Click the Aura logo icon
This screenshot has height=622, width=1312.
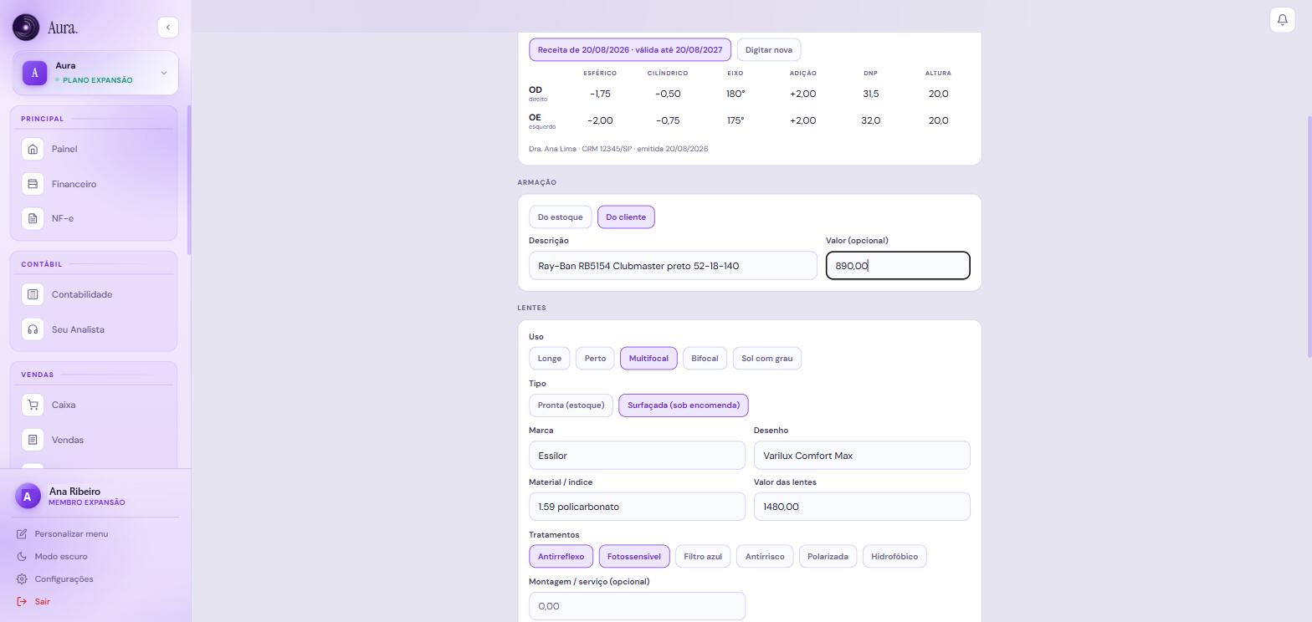26,28
